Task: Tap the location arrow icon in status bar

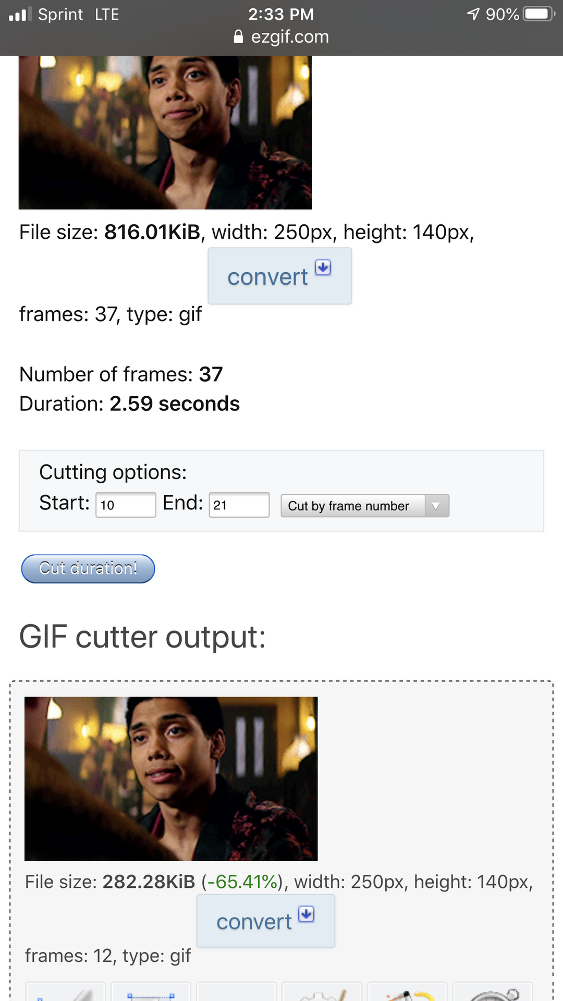Action: coord(473,14)
